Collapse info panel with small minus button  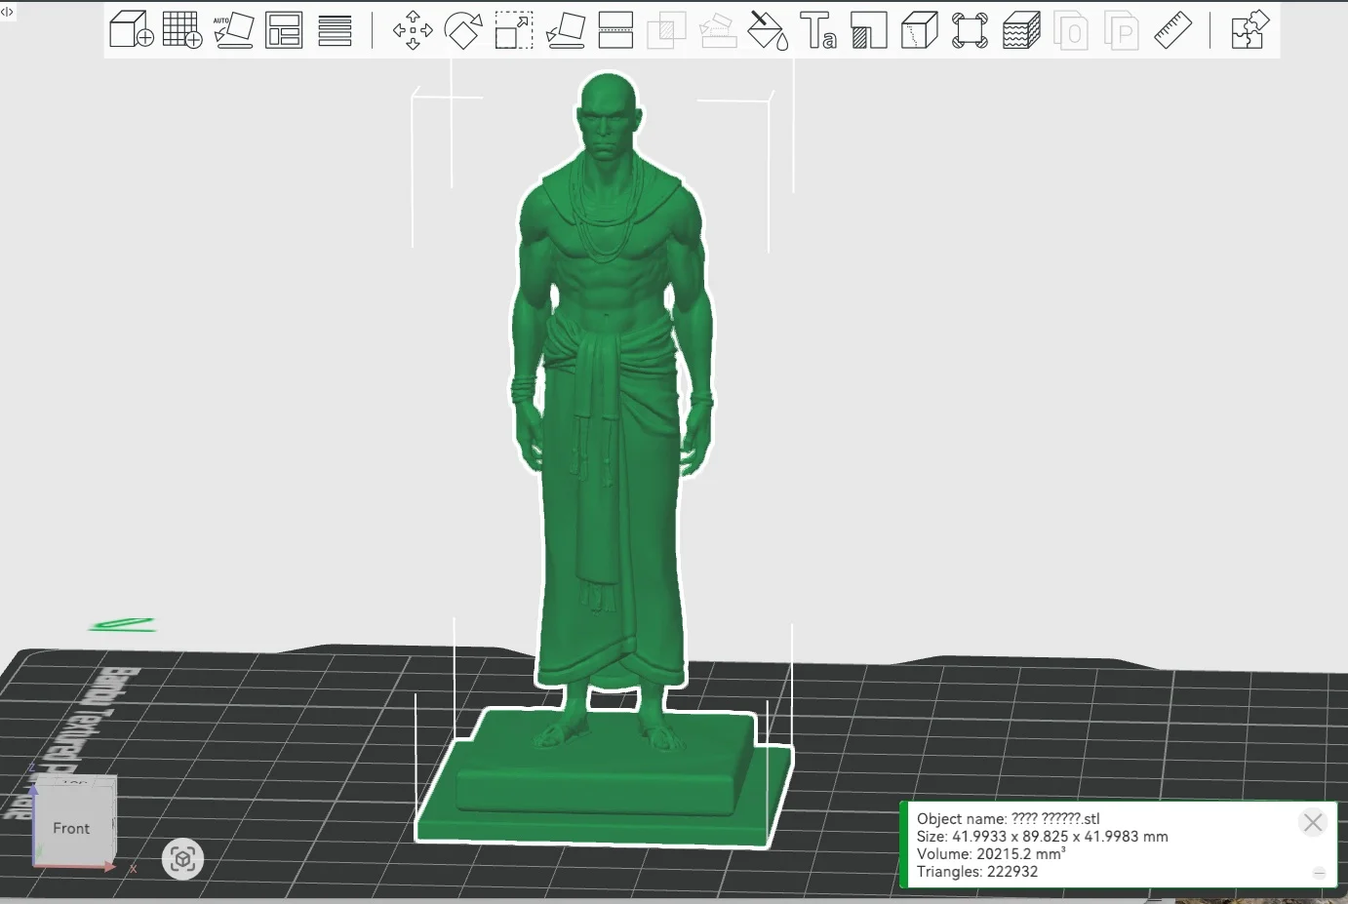(x=1320, y=873)
